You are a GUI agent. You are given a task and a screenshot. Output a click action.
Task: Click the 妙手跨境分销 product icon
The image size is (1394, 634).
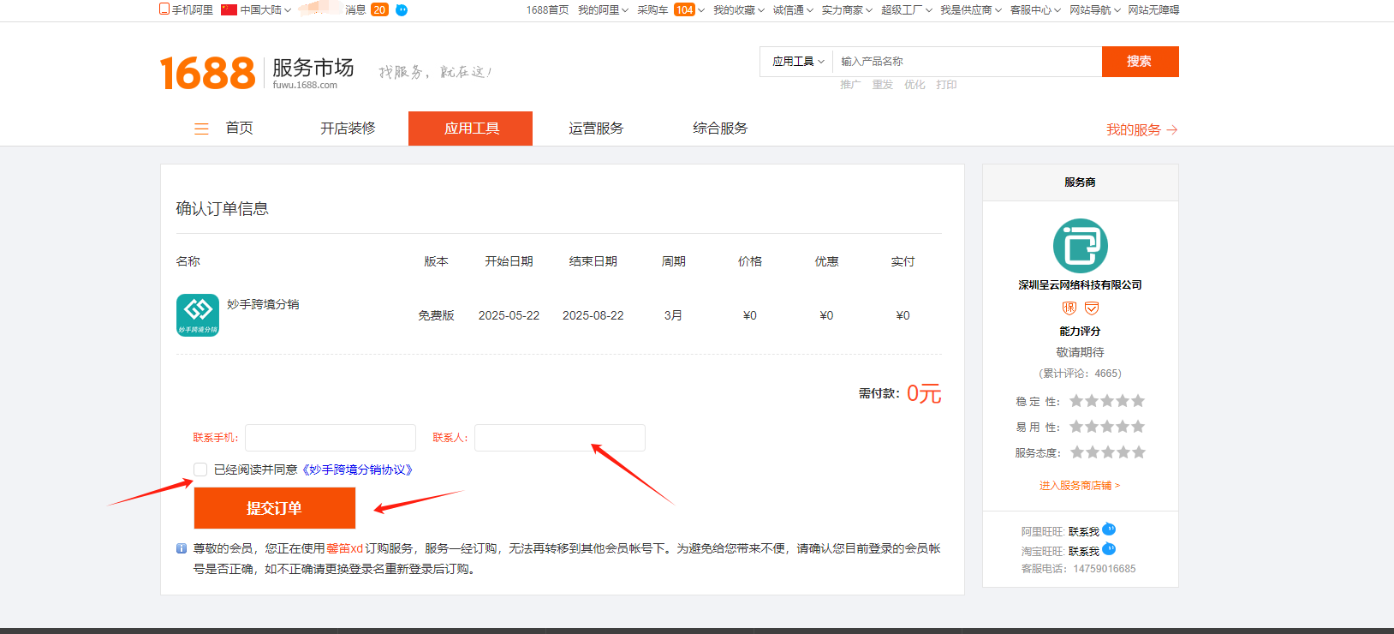click(x=198, y=315)
